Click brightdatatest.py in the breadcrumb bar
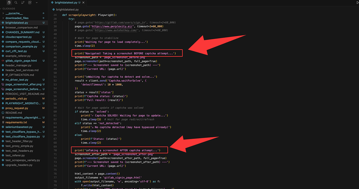 click(67, 9)
